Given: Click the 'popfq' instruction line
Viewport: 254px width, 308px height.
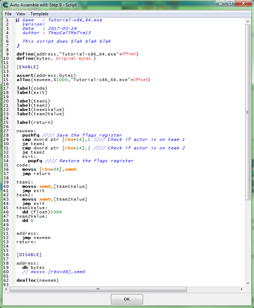Looking at the screenshot, I should coord(81,161).
